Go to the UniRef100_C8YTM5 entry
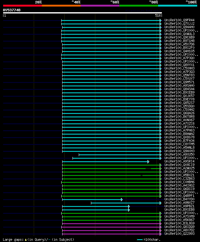Screen dimensions: 200x242 coord(179,144)
